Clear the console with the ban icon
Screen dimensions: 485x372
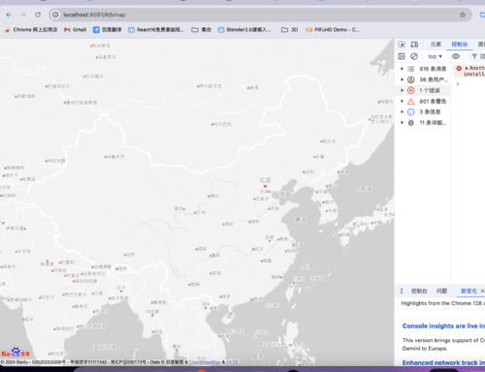point(414,56)
